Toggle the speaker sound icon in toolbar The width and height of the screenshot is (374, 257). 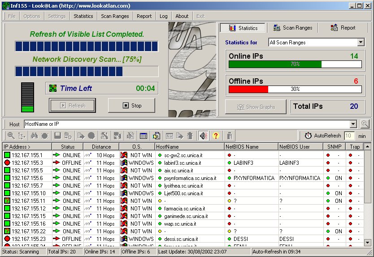coord(203,136)
